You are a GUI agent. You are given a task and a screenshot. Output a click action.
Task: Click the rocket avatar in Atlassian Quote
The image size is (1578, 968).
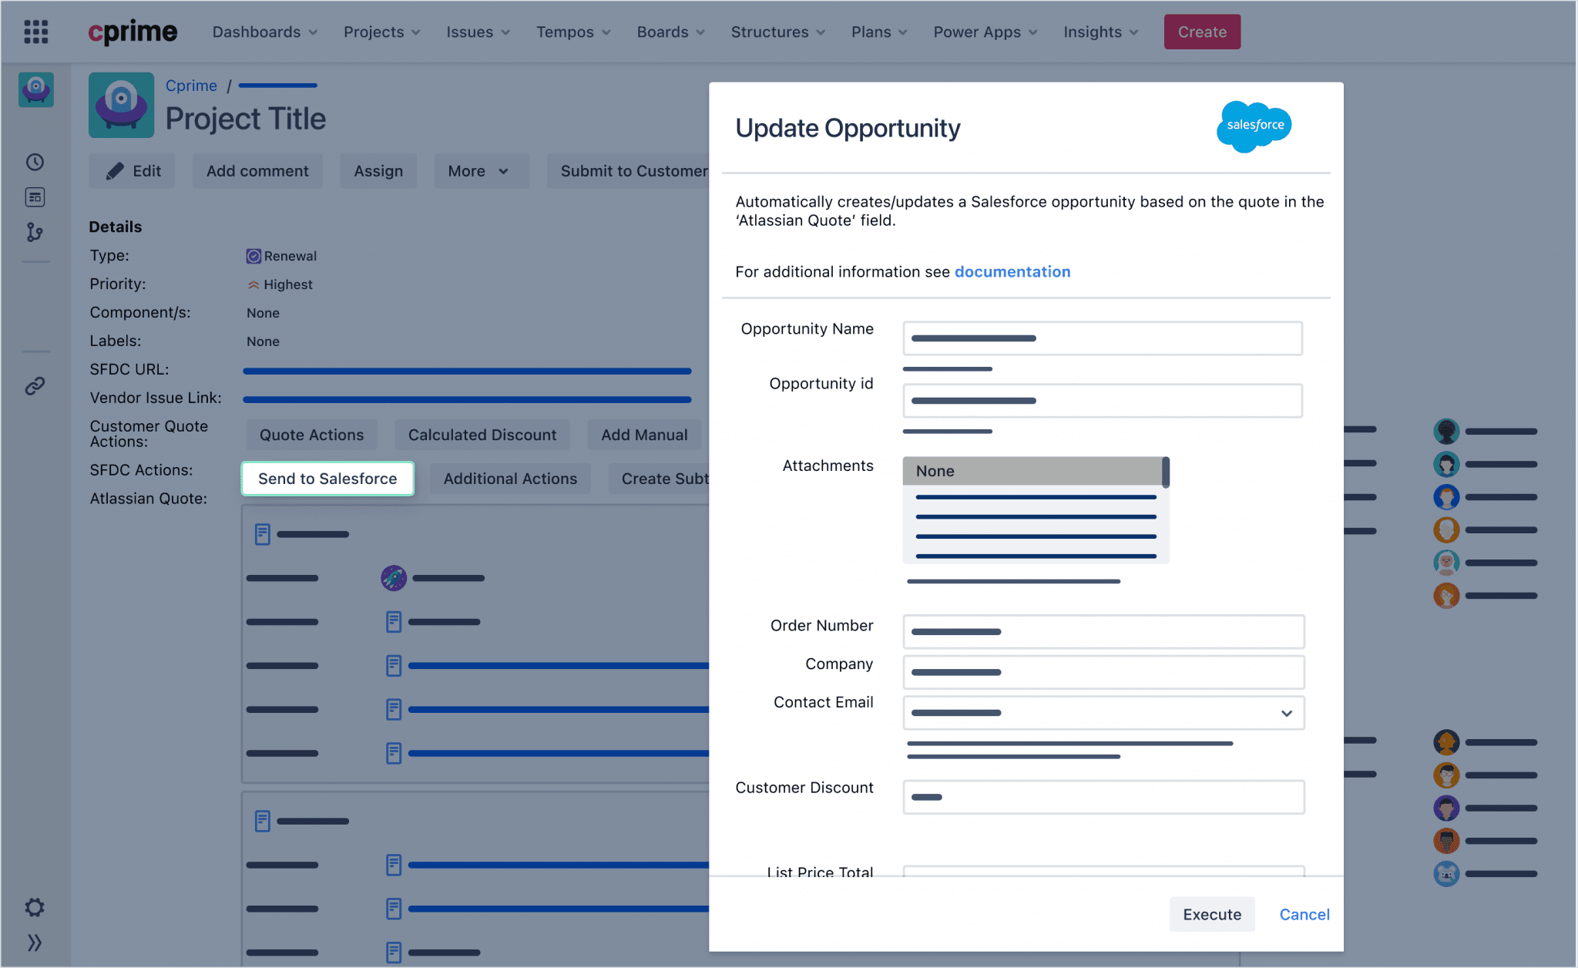[394, 578]
